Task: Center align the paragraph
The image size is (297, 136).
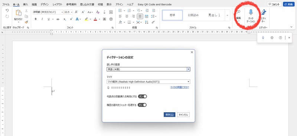Action: click(127, 16)
